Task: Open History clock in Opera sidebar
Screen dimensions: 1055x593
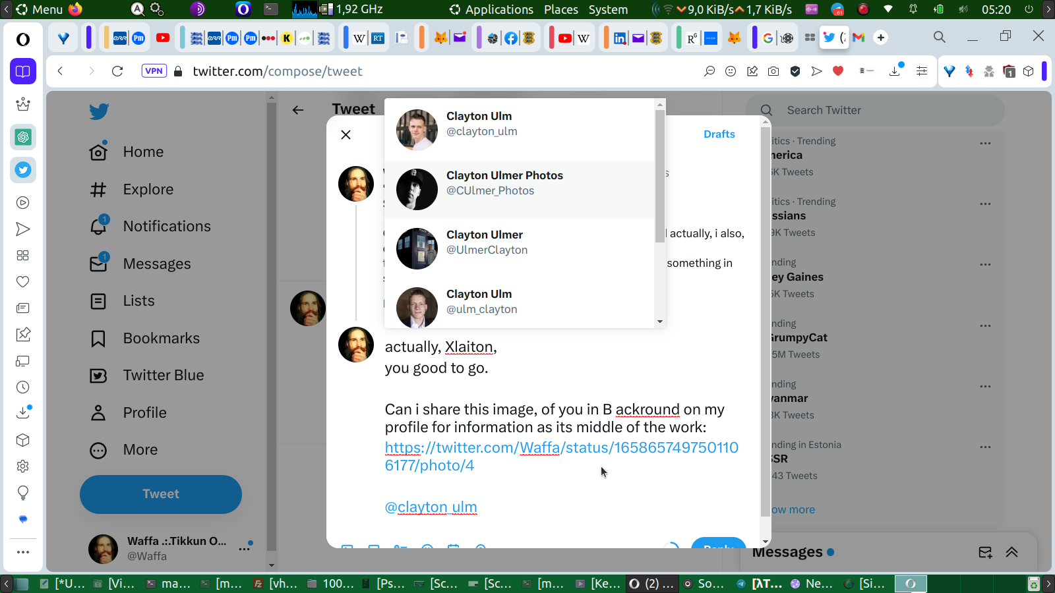Action: point(23,387)
